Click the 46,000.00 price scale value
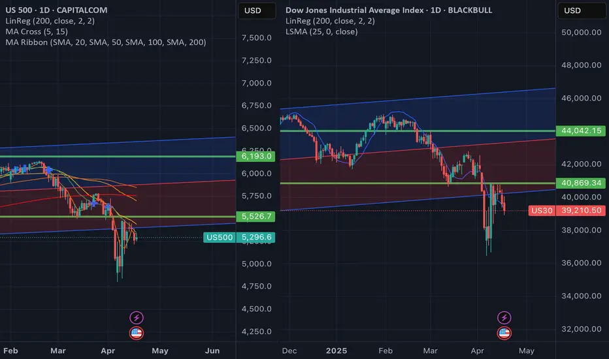The image size is (609, 359). [582, 99]
